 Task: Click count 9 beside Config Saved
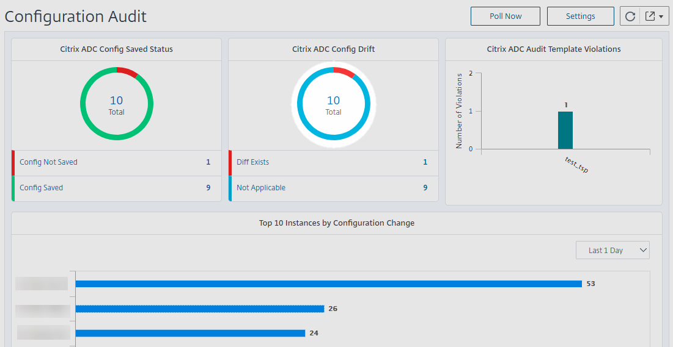click(x=208, y=188)
